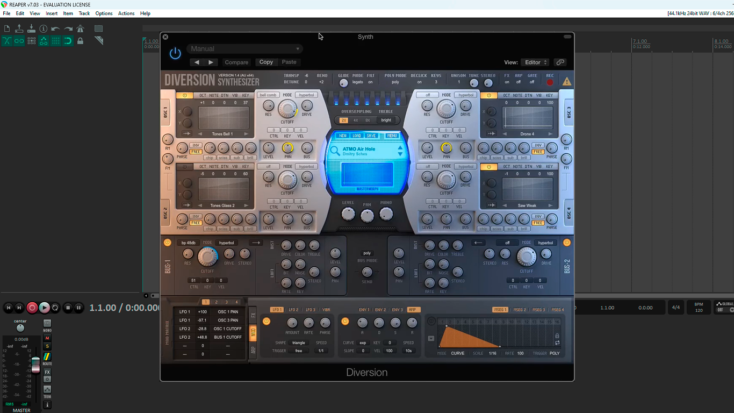Toggle repeat loop in transport
This screenshot has height=413, width=734.
55,308
